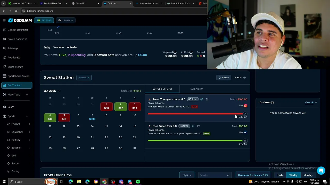Open the notifications center in system tray
The width and height of the screenshot is (330, 185).
click(x=325, y=182)
